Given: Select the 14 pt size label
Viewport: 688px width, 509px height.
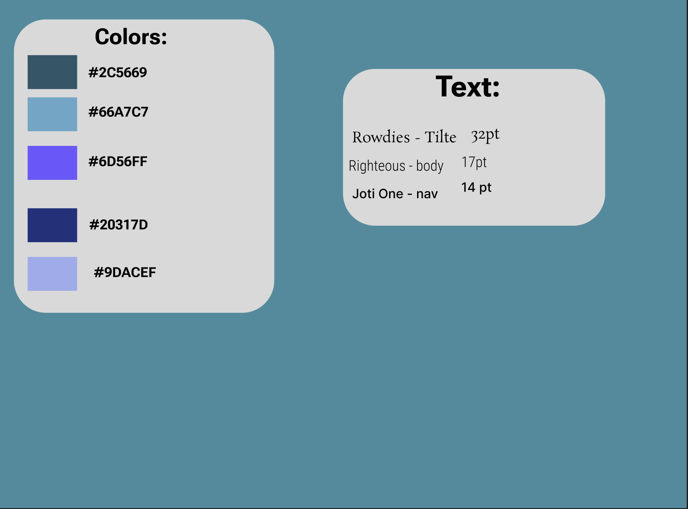Looking at the screenshot, I should pos(476,188).
